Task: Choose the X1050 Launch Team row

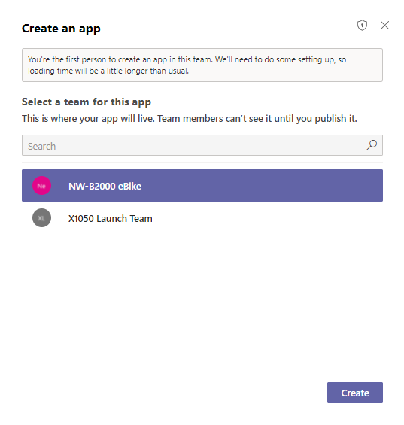Action: point(202,218)
